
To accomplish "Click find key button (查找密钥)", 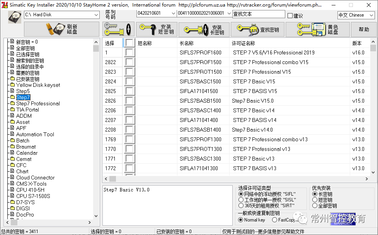I will click(257, 30).
